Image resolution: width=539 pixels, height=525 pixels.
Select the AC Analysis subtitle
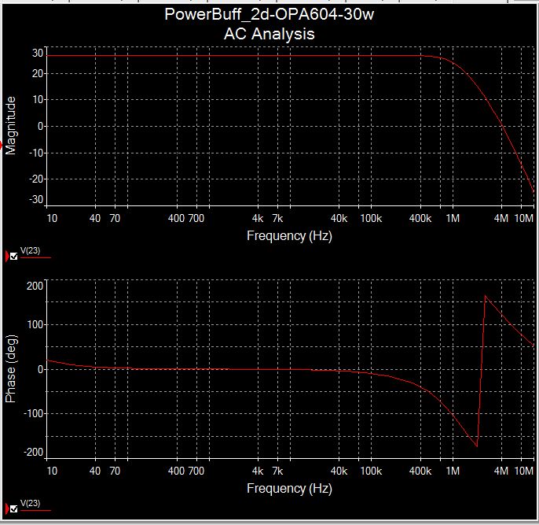(269, 34)
